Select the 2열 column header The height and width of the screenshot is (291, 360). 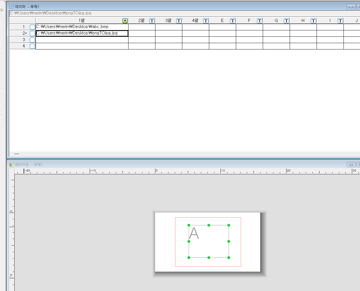click(142, 21)
